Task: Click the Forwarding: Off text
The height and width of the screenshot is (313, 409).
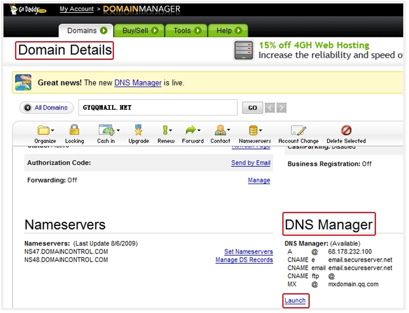Action: 52,180
